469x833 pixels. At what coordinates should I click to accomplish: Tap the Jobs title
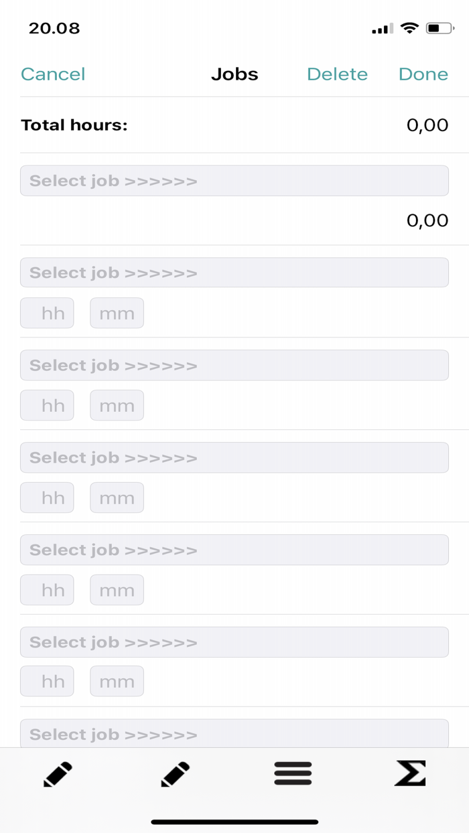click(x=234, y=74)
